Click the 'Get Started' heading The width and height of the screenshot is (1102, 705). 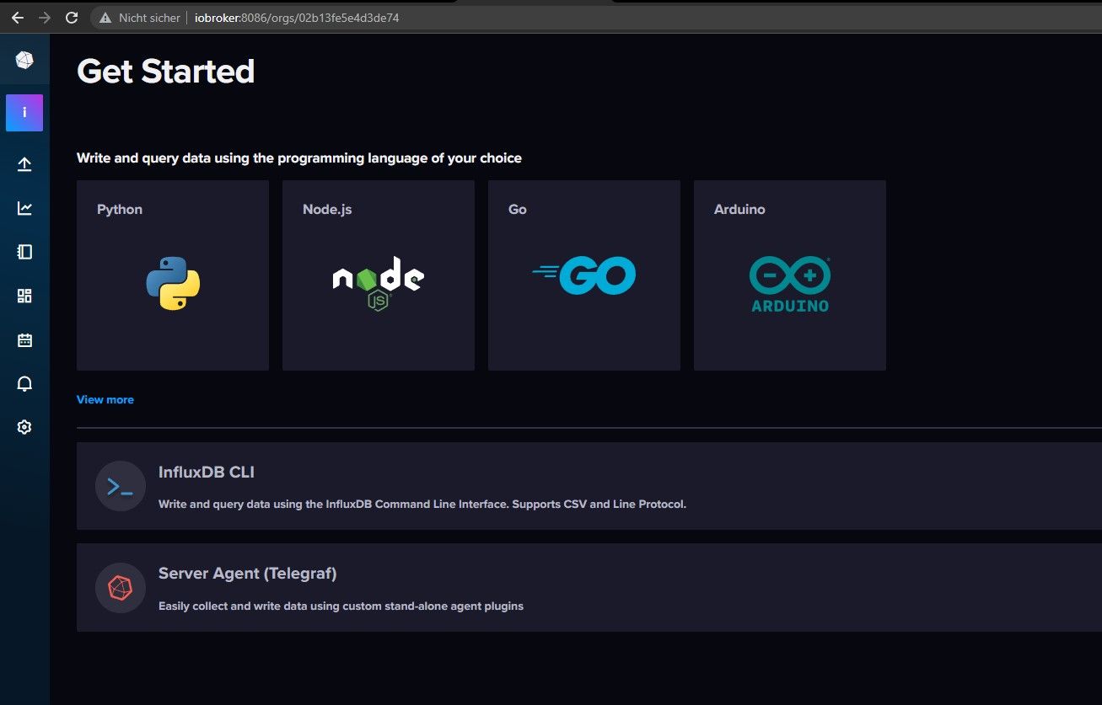pos(166,71)
